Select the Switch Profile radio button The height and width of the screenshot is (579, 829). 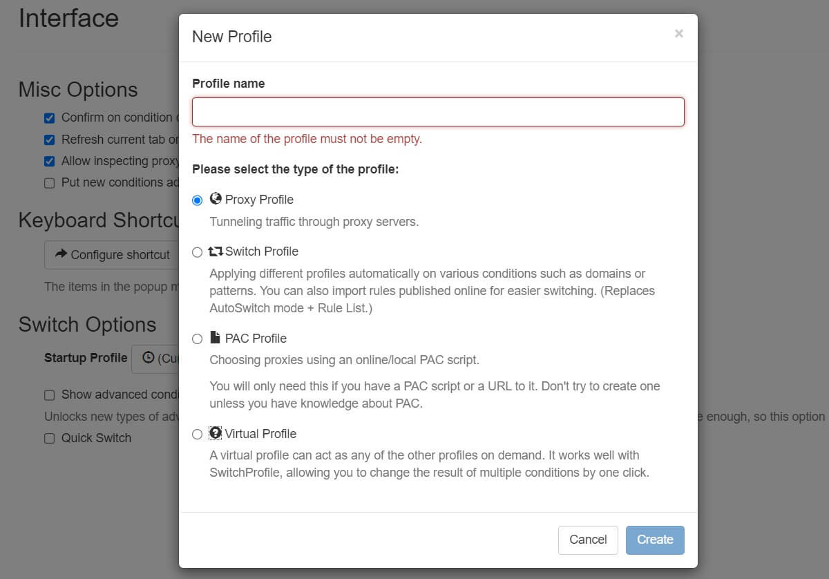point(198,252)
